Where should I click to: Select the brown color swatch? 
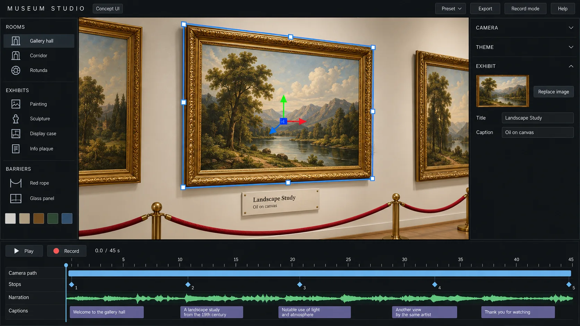pyautogui.click(x=39, y=218)
